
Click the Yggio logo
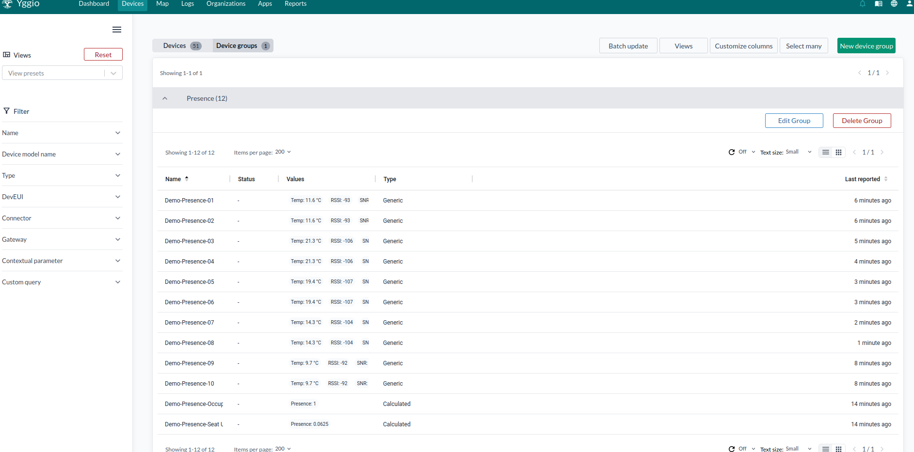[x=21, y=4]
